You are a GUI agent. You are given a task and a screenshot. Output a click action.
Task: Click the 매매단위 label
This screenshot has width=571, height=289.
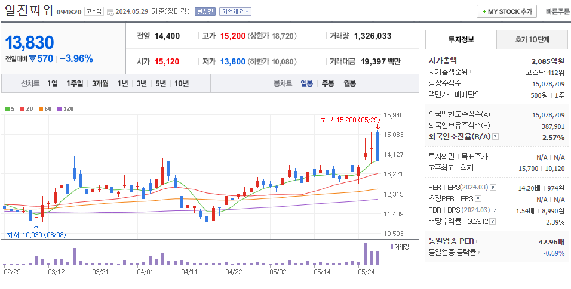coord(468,95)
